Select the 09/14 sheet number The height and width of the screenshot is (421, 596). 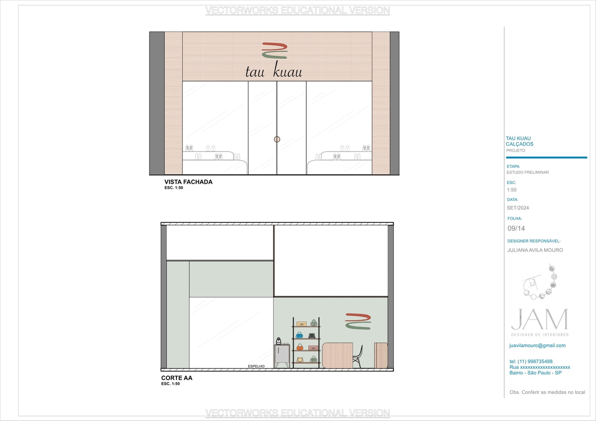[516, 228]
